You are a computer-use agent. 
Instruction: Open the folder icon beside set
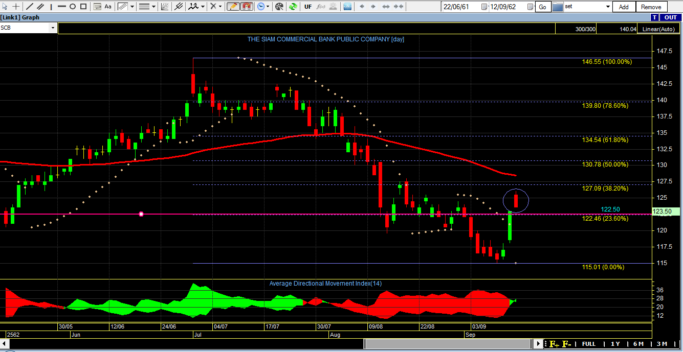click(x=557, y=7)
